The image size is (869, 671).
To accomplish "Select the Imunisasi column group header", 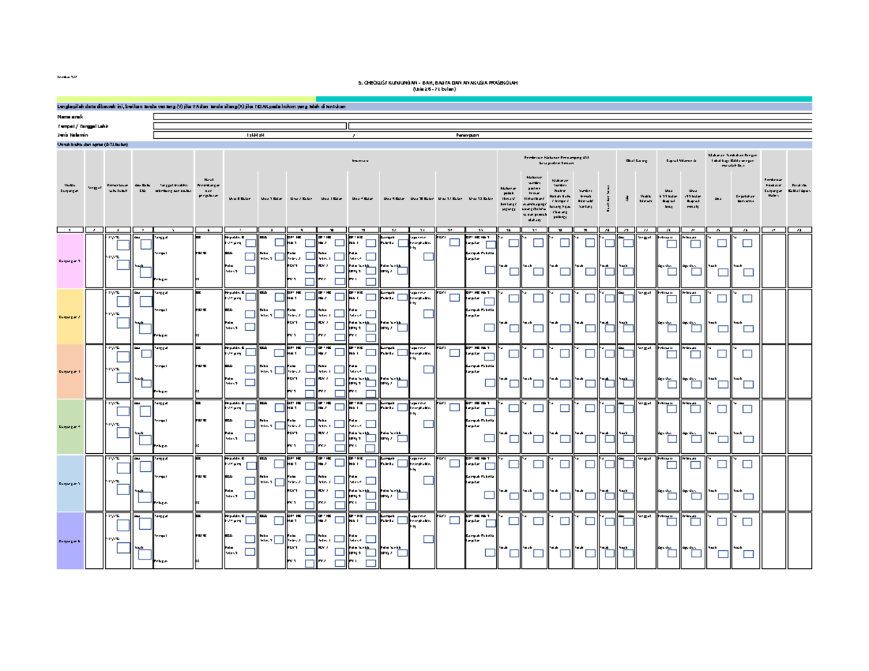I will click(x=361, y=160).
